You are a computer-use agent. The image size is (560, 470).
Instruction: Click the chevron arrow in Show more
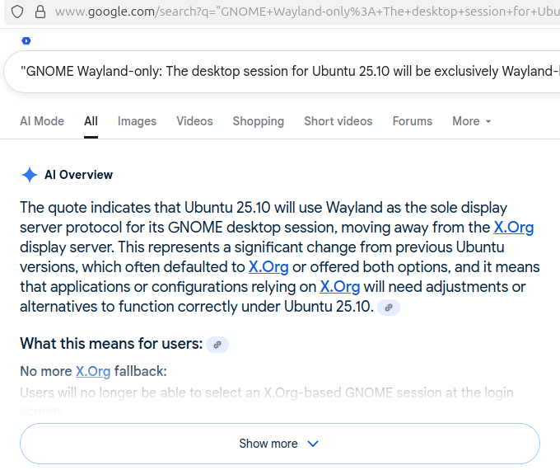[x=313, y=444]
